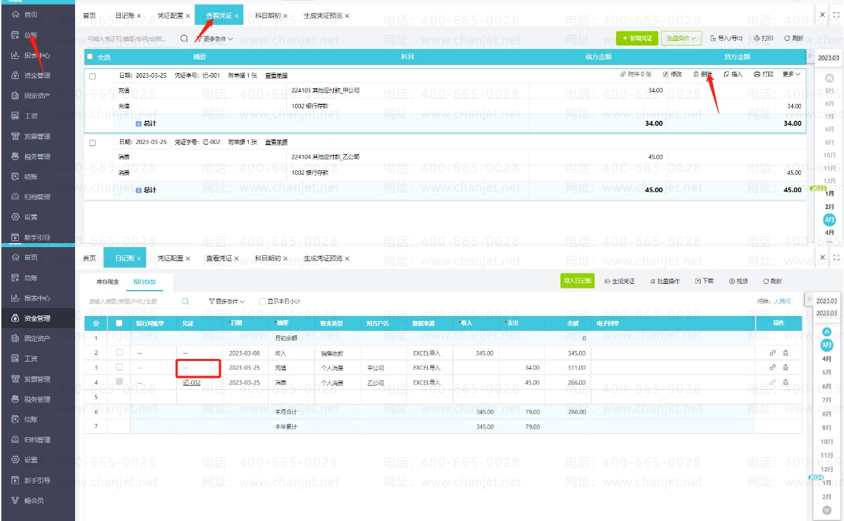Screen dimensions: 844x521
Task: Click the 打印 icon in the voucher page toolbar
Action: click(x=763, y=39)
